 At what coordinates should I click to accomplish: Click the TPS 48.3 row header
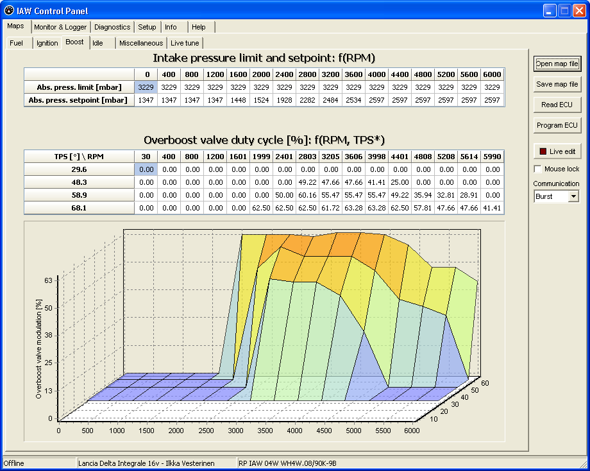pyautogui.click(x=79, y=182)
